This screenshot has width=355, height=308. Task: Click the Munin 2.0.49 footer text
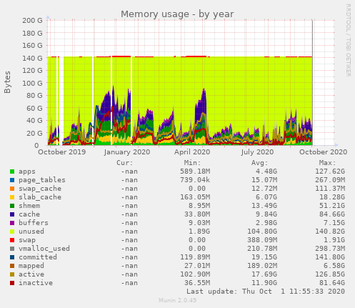tap(177, 300)
